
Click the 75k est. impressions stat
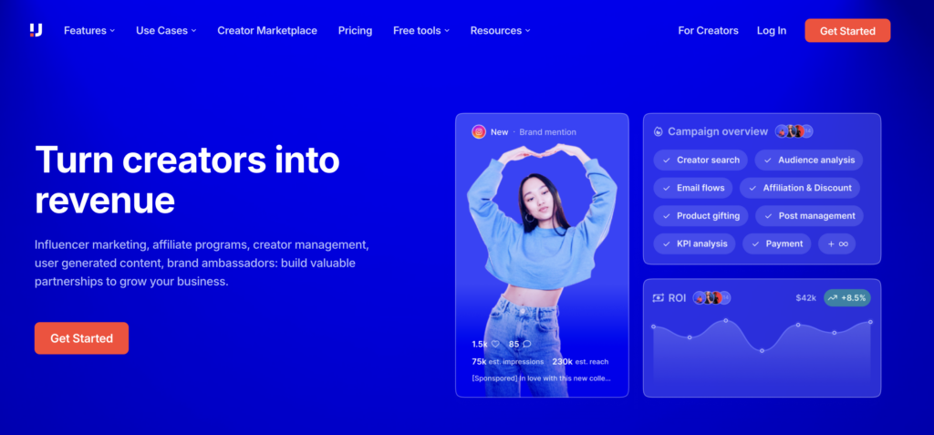coord(507,362)
